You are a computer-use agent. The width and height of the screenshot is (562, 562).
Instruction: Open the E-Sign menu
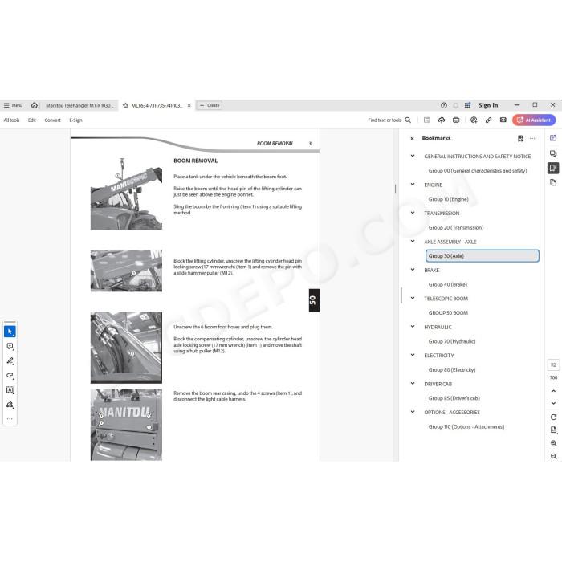point(75,120)
